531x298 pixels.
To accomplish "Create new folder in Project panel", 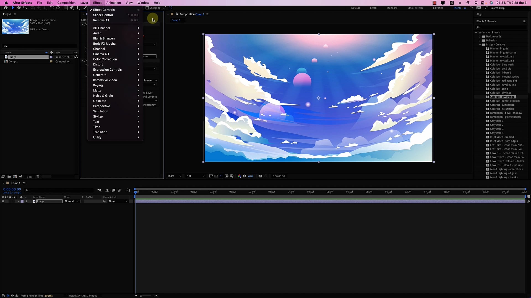I will [9, 177].
